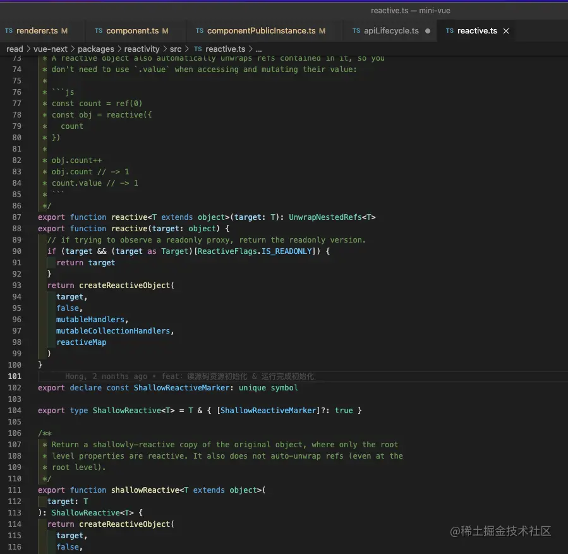
Task: Click 'unique symbol' on line 102
Action: (269, 388)
